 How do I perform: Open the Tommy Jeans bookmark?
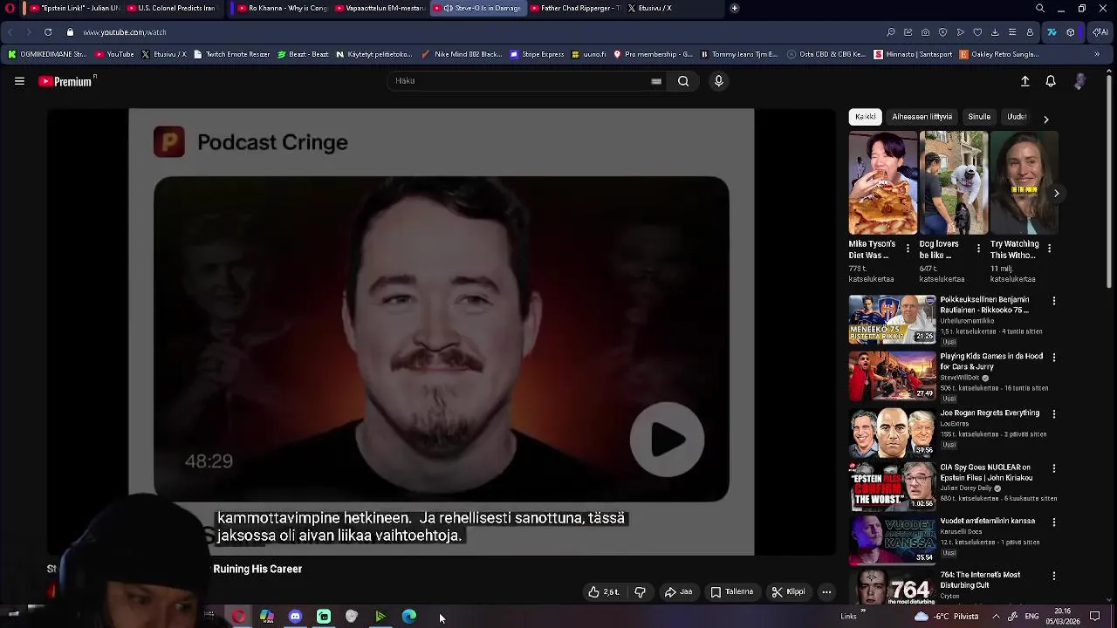point(738,54)
